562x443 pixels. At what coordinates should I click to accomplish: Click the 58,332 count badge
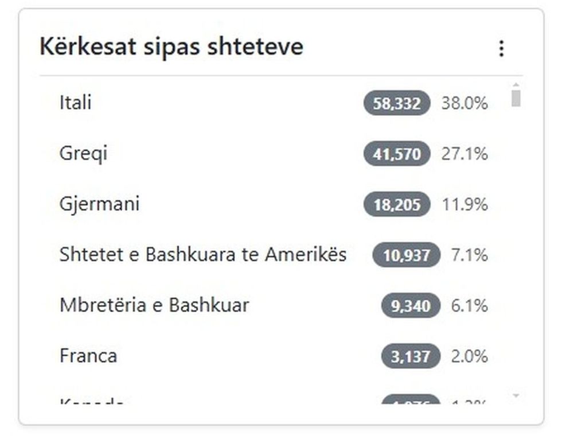point(397,103)
